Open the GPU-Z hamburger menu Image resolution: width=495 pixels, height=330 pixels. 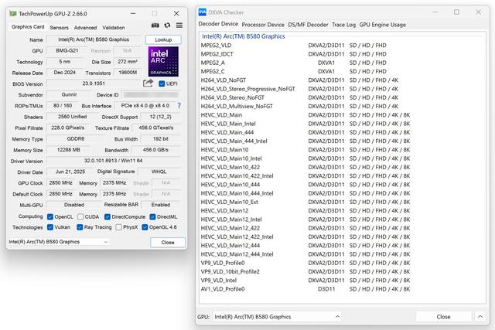click(179, 26)
